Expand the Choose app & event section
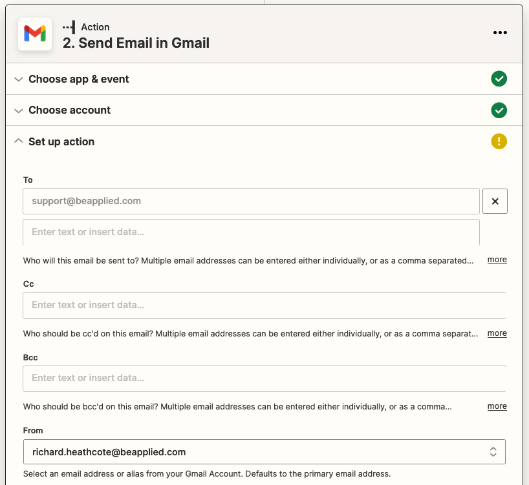The image size is (529, 485). point(78,79)
